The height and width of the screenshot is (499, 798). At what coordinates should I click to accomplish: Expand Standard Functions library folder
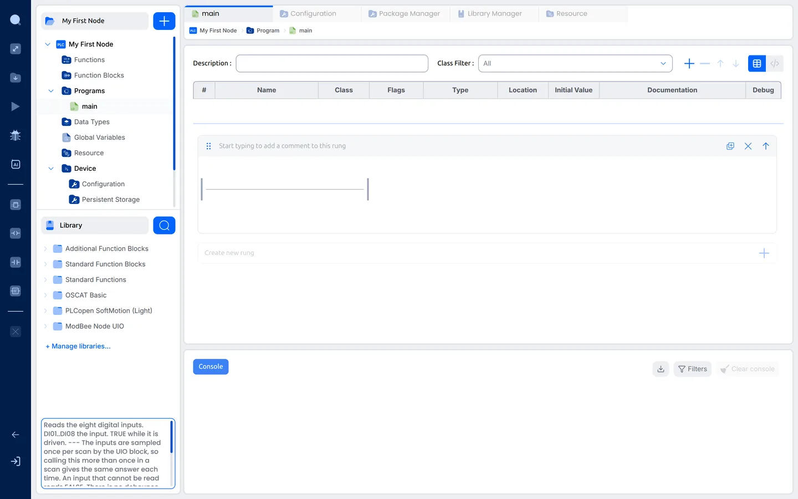pyautogui.click(x=45, y=280)
